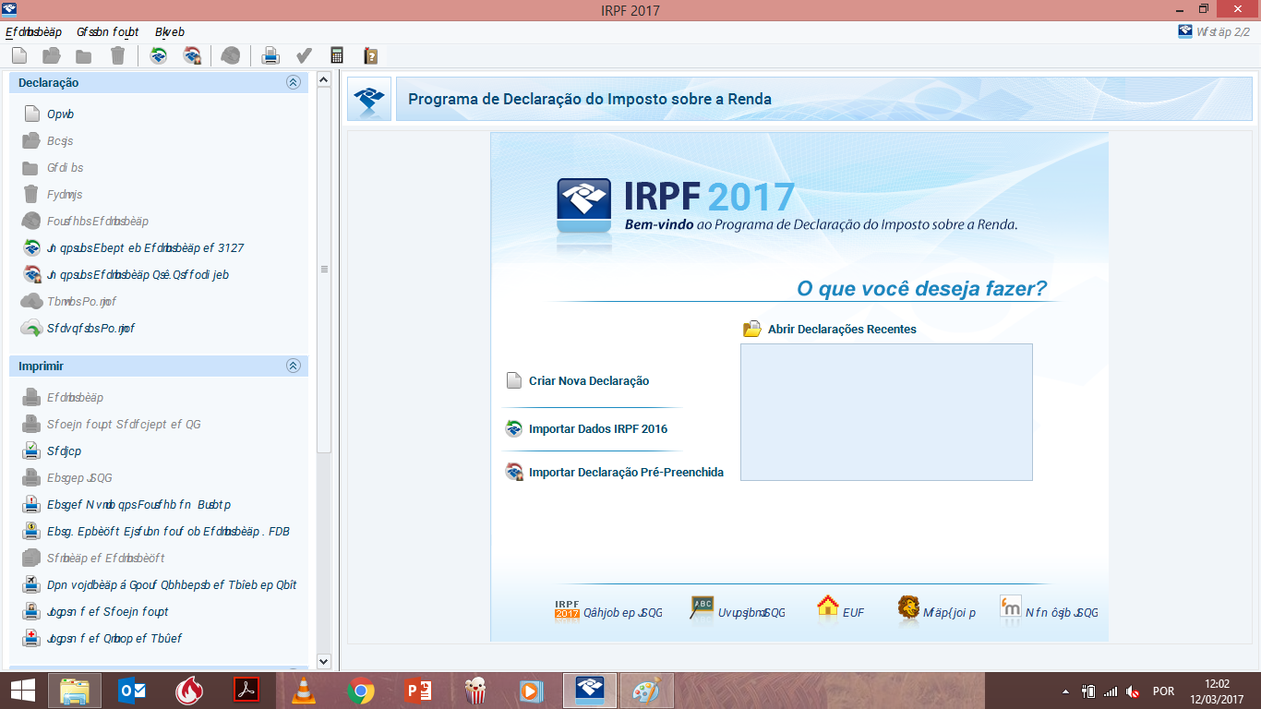Click the ABC chalkboard tutorial icon
The image size is (1261, 709).
[703, 607]
